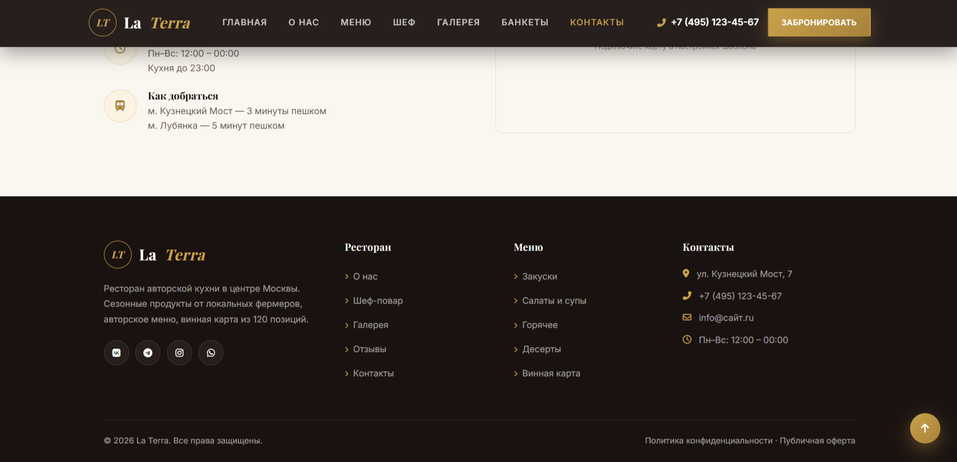The height and width of the screenshot is (462, 957).
Task: Click the footer La Terra logo
Action: click(x=155, y=255)
